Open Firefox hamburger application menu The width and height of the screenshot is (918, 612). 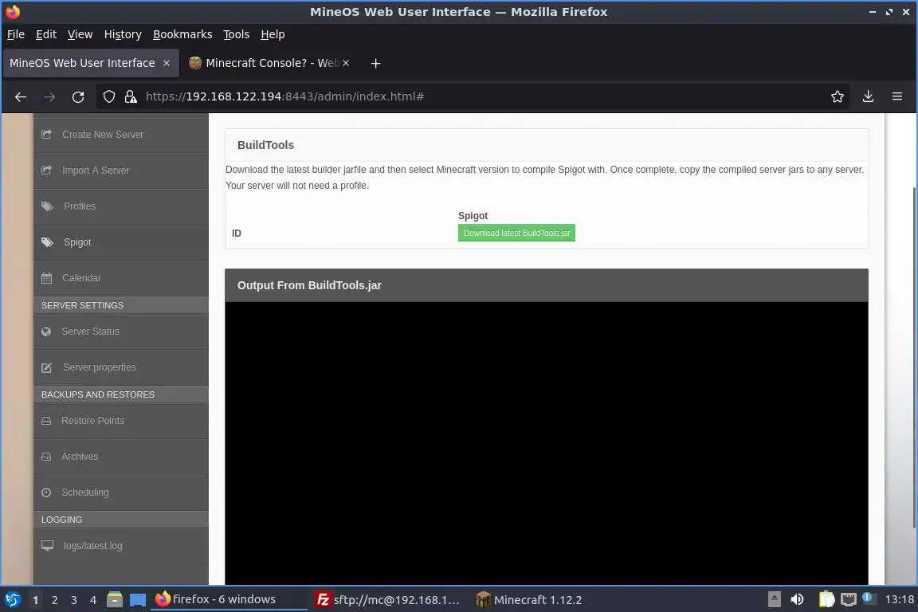897,96
